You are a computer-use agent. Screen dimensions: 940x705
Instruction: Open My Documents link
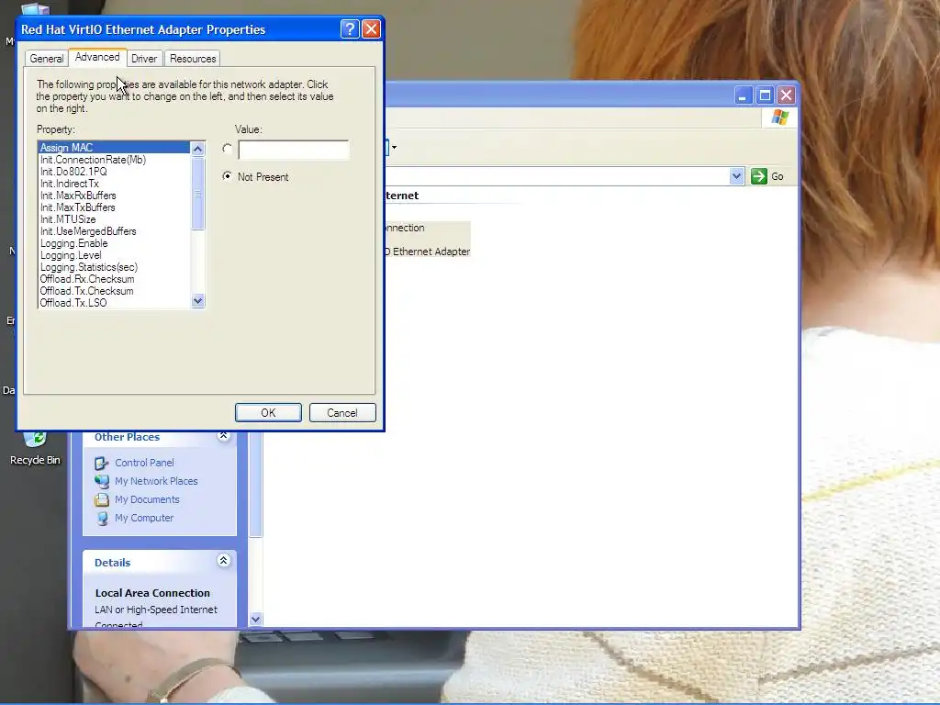coord(147,499)
